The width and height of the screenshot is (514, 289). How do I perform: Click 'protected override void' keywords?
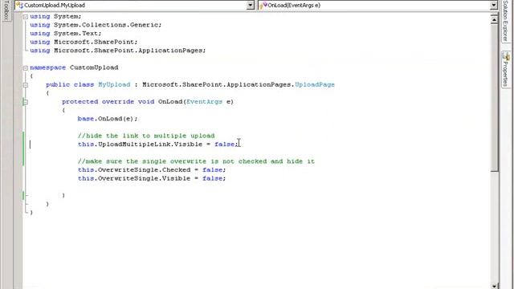[x=108, y=102]
